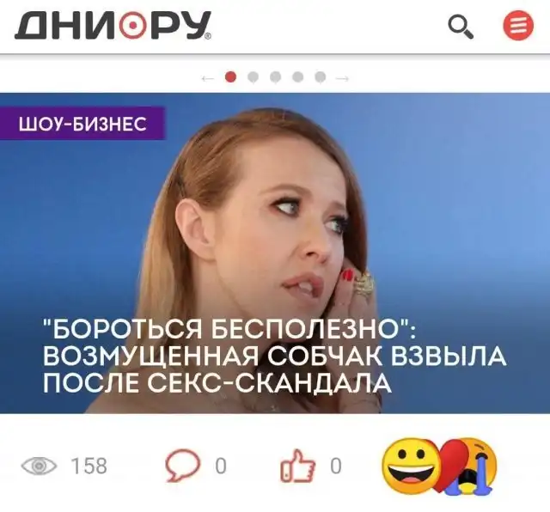Go to previous slide with left arrow
The width and height of the screenshot is (550, 512).
tap(208, 78)
